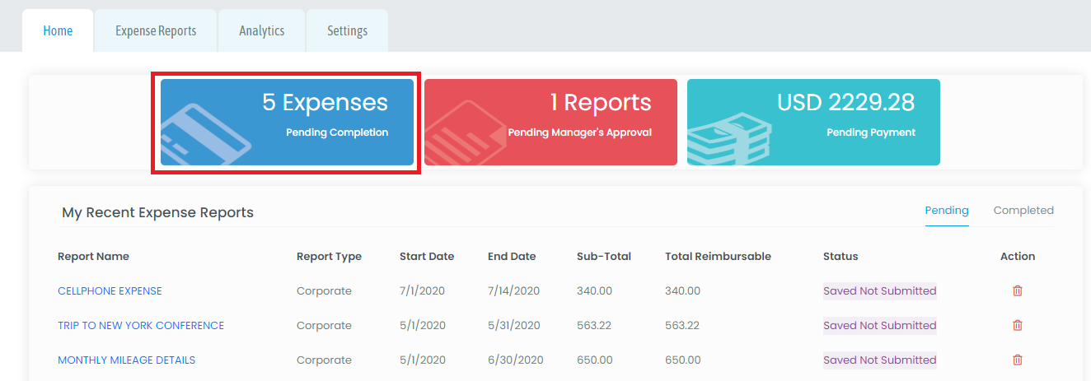Click end date 5/31/2020
The height and width of the screenshot is (381, 1091).
click(x=514, y=325)
